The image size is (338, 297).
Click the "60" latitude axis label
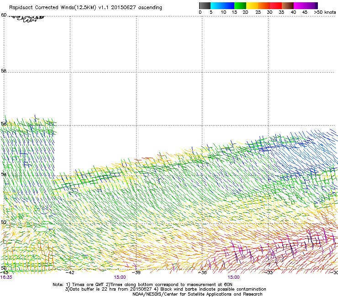4,15
